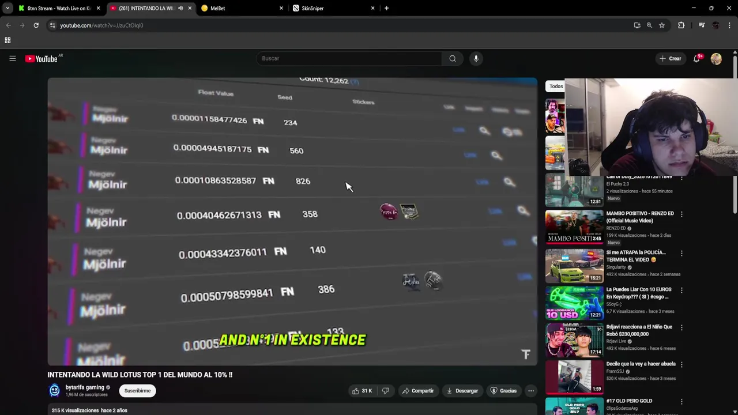Open more actions ellipsis below the video
738x415 pixels.
pos(531,391)
